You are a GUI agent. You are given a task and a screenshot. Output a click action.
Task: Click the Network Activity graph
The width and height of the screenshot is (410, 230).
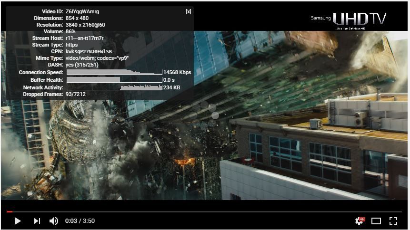pyautogui.click(x=114, y=87)
